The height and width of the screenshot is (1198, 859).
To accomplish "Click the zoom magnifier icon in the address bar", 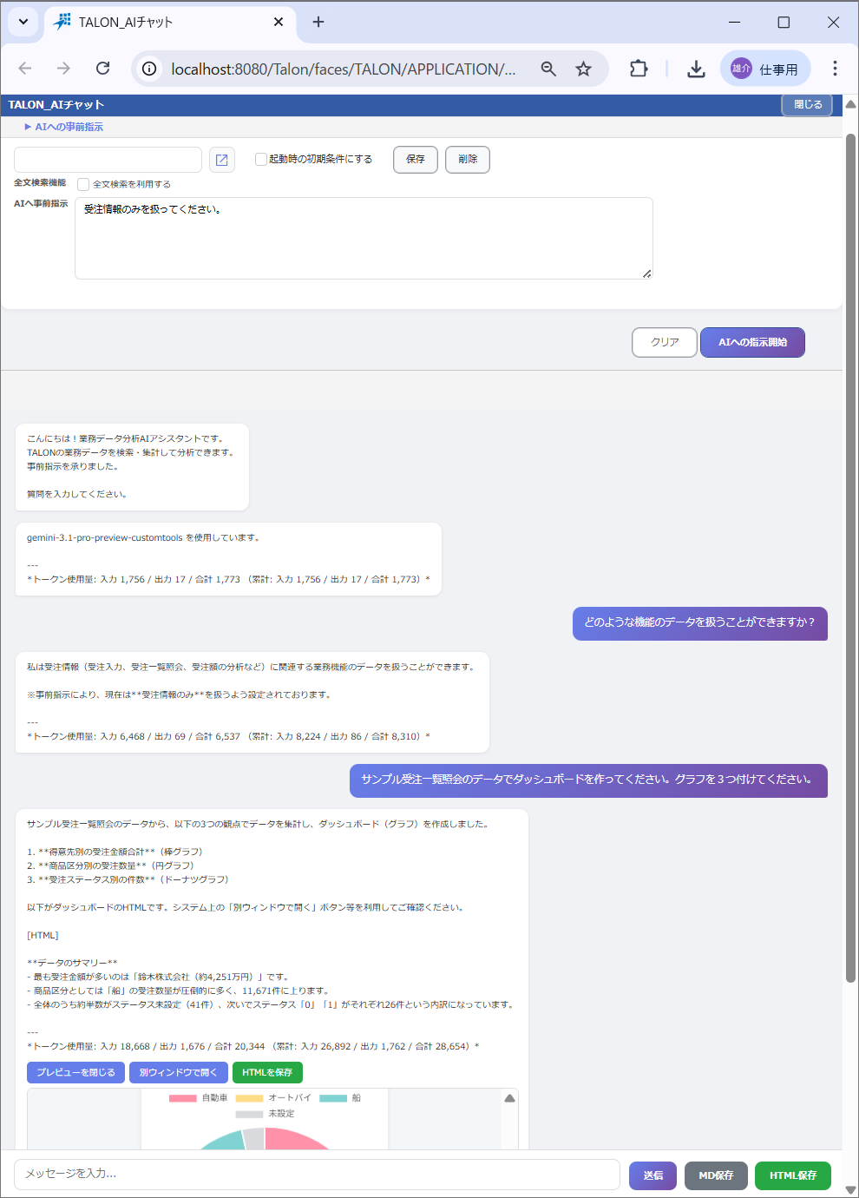I will pos(548,68).
